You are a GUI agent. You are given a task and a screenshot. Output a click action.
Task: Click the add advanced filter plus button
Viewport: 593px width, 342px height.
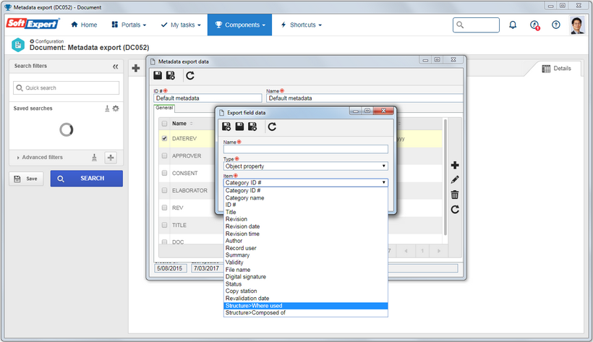click(x=111, y=158)
